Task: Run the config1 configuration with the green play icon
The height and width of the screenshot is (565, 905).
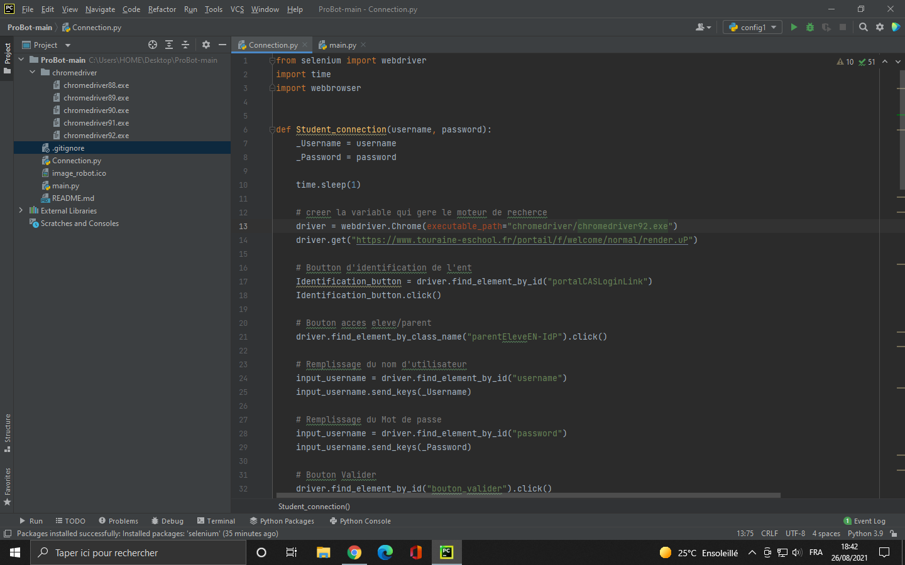Action: tap(794, 27)
